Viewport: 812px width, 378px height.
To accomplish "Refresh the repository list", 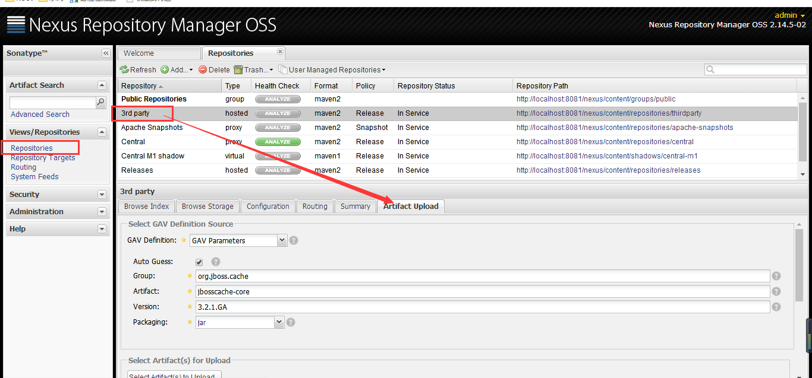I will pyautogui.click(x=138, y=69).
